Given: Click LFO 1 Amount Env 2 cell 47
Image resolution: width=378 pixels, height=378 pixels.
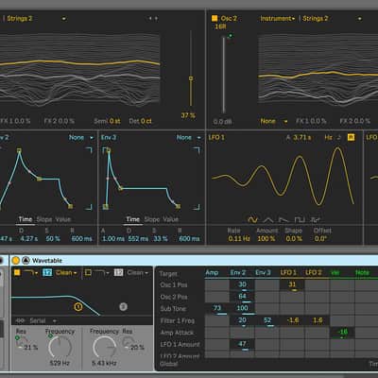Looking at the screenshot, I should [x=242, y=345].
